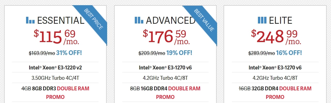Click the Essential plan bar-chart icon
Image resolution: width=331 pixels, height=103 pixels.
[30, 20]
